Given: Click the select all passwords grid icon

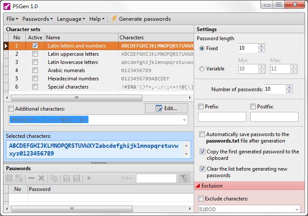Looking at the screenshot, I should 9,178.
